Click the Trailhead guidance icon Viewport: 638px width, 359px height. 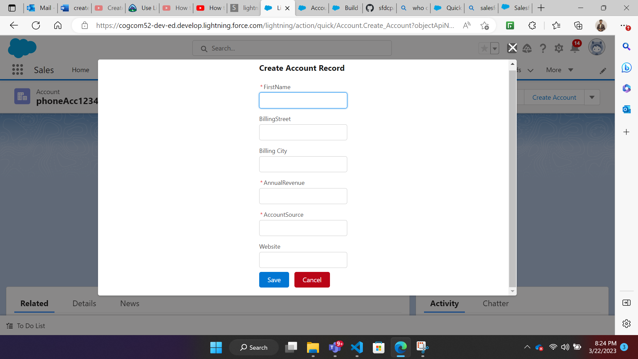pos(527,49)
